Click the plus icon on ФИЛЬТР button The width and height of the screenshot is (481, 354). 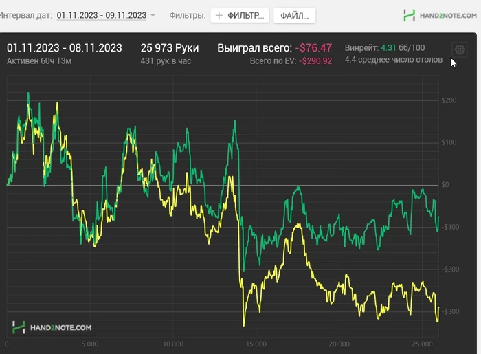219,15
